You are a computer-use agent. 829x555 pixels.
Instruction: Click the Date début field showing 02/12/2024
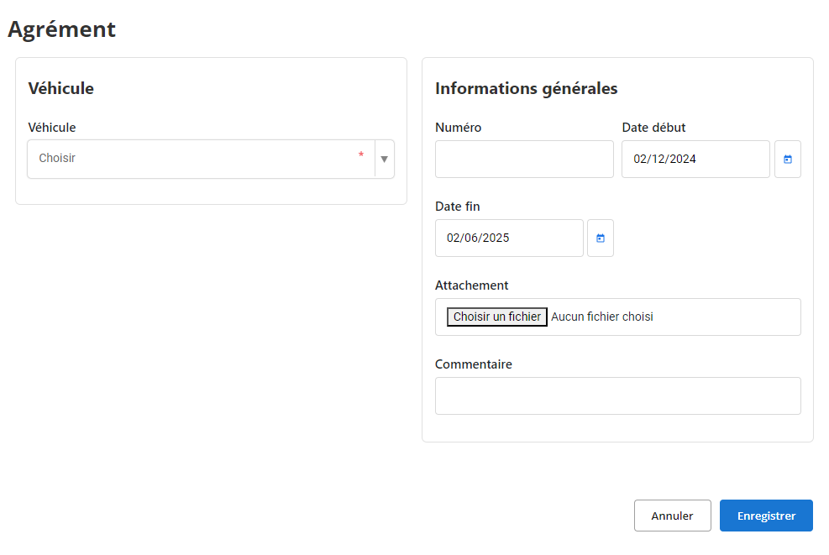pyautogui.click(x=695, y=159)
